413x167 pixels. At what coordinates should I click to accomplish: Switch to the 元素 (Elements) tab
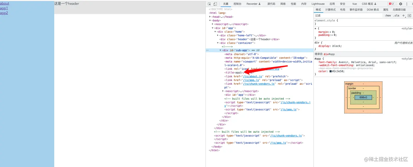click(x=226, y=4)
